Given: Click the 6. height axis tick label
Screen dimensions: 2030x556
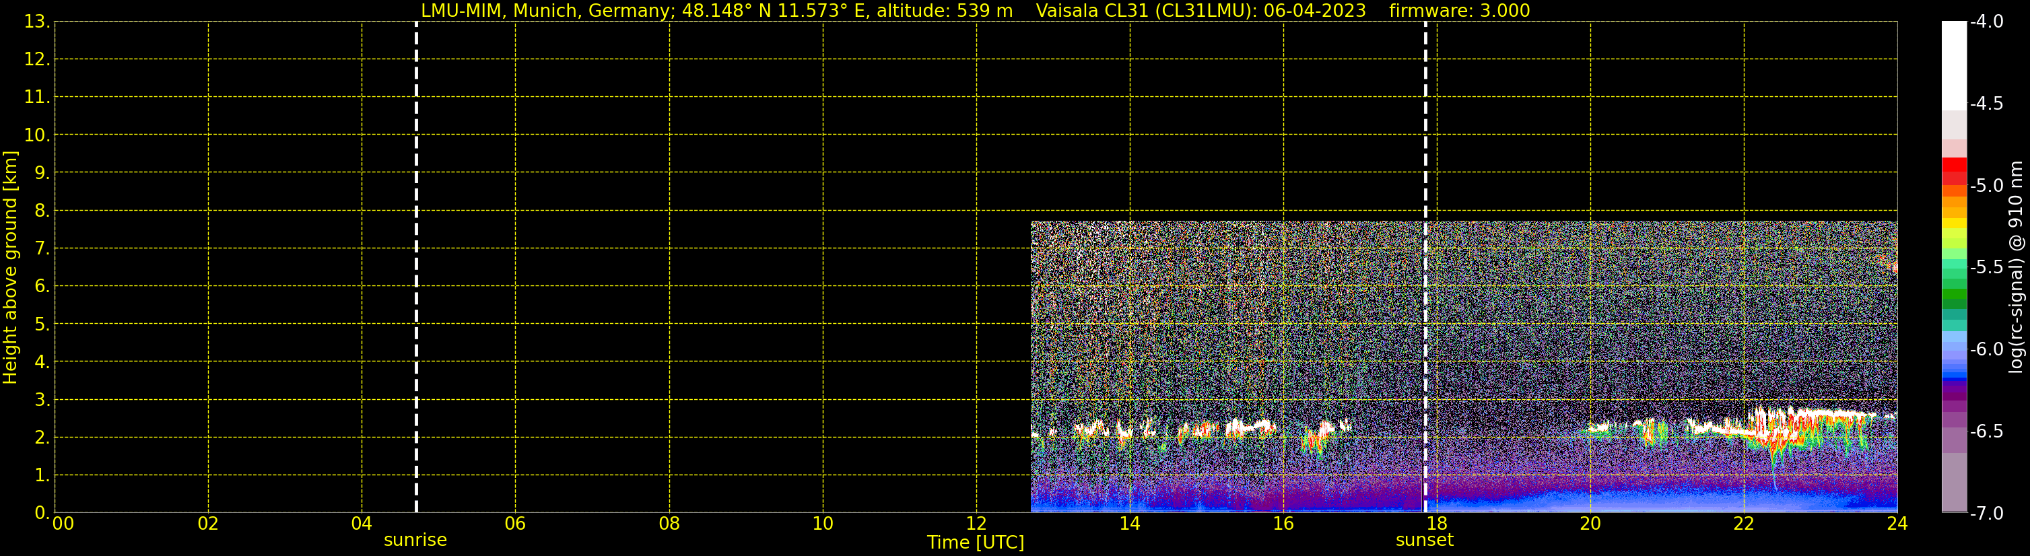Looking at the screenshot, I should pos(42,286).
